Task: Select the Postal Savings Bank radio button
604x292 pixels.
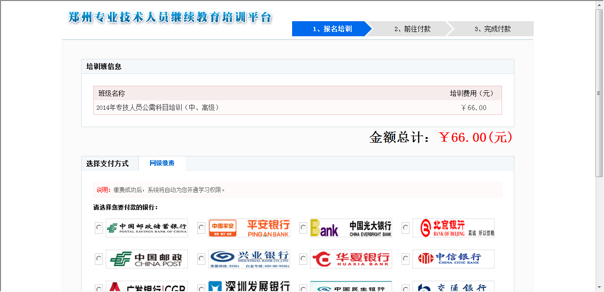Action: tap(99, 228)
